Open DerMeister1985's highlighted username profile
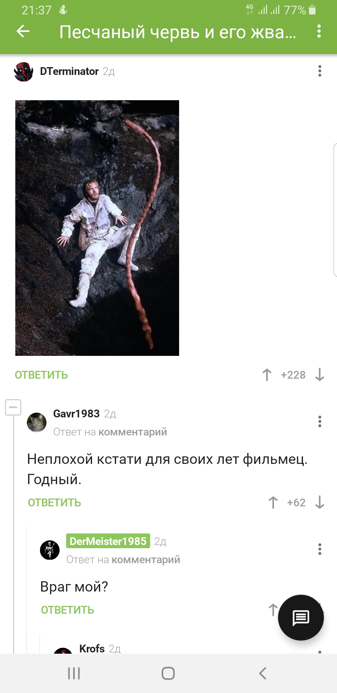This screenshot has width=337, height=693. click(108, 541)
